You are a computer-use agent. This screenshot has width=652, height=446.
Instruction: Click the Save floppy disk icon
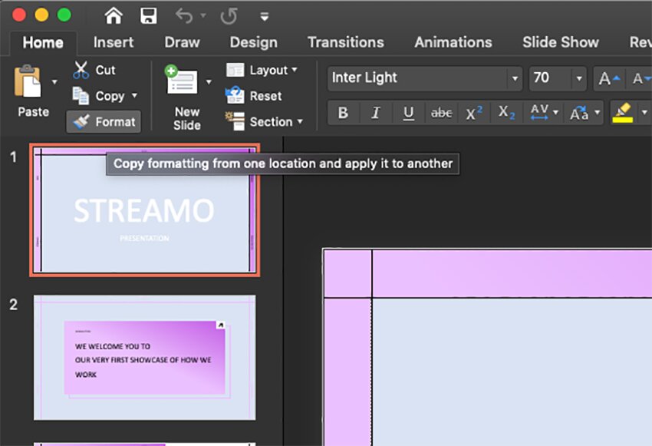pos(148,15)
